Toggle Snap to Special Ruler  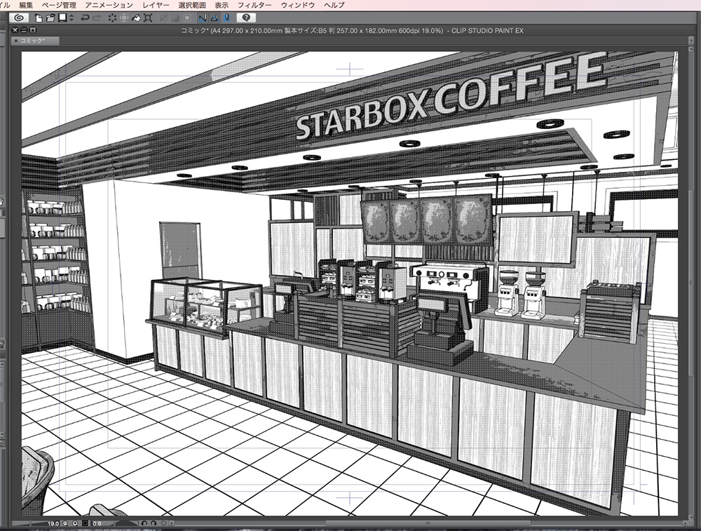[215, 17]
